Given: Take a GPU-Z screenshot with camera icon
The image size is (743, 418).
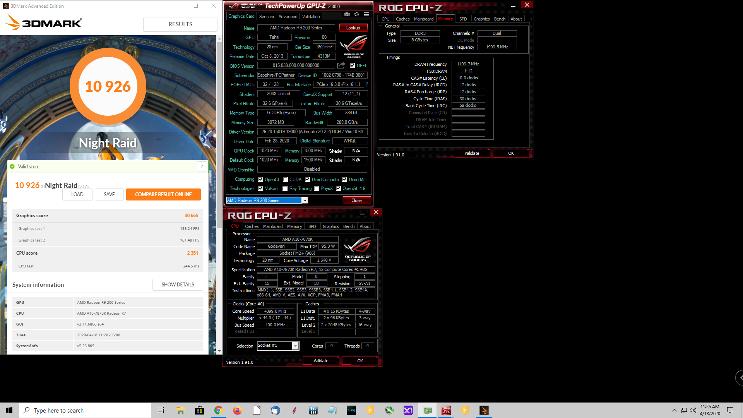Looking at the screenshot, I should pyautogui.click(x=347, y=15).
